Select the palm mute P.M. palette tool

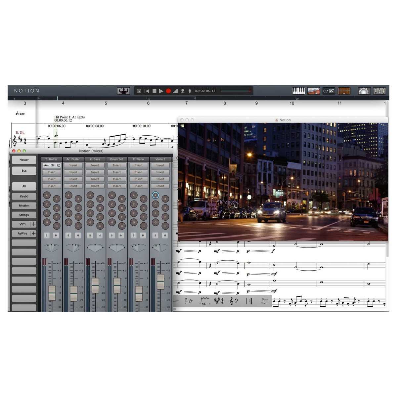pos(205,301)
